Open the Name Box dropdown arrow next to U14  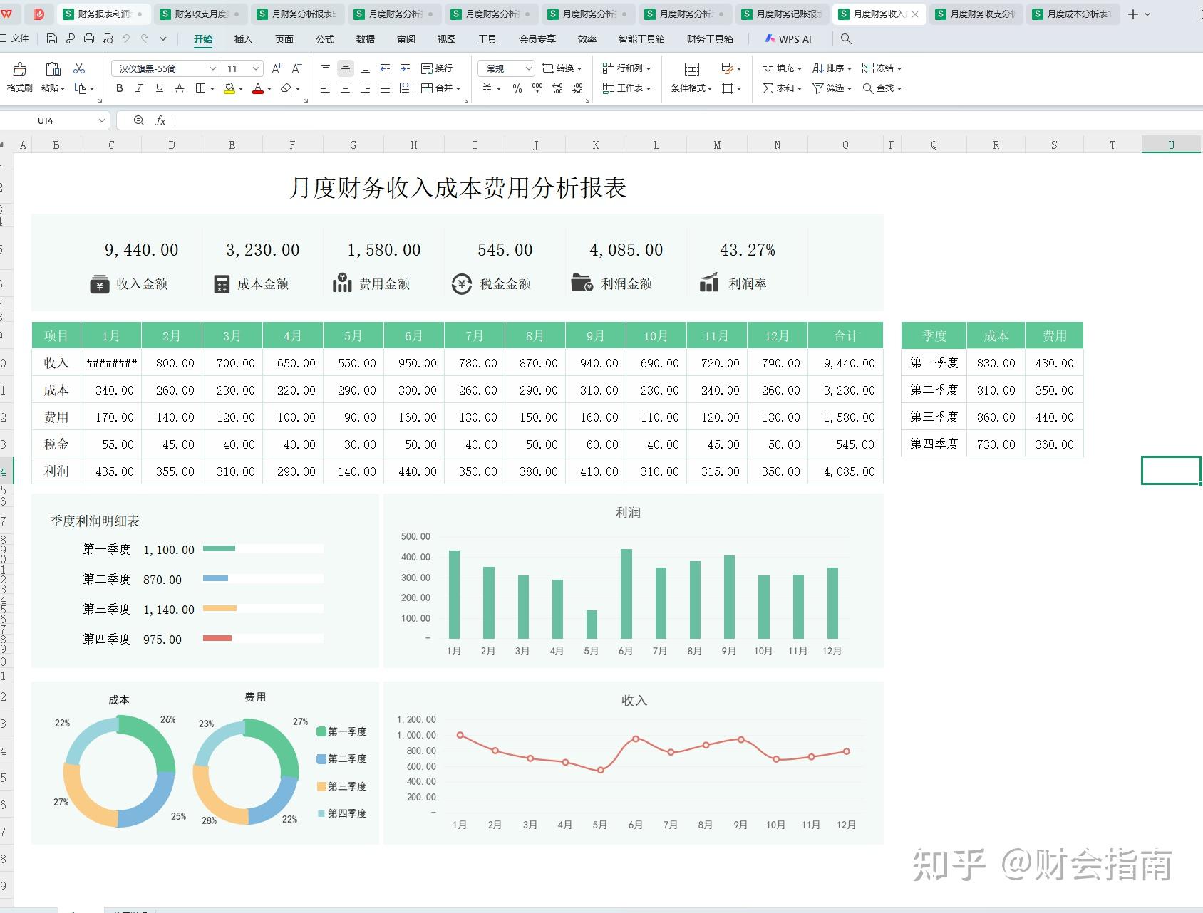click(x=101, y=121)
